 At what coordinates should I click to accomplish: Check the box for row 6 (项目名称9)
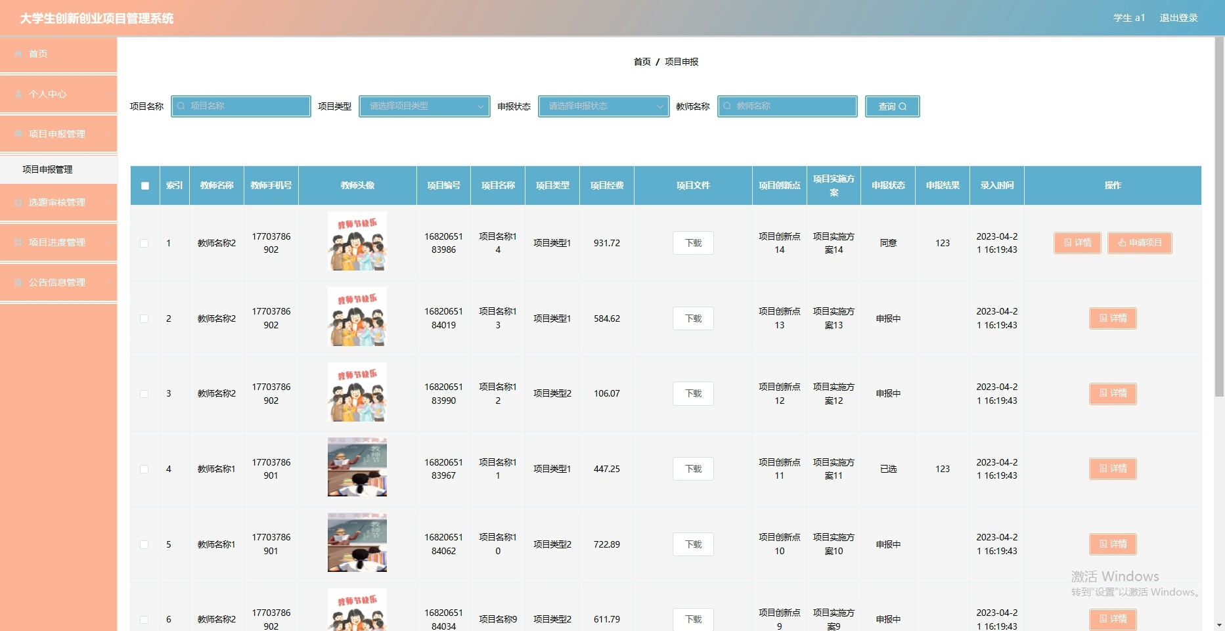point(145,620)
